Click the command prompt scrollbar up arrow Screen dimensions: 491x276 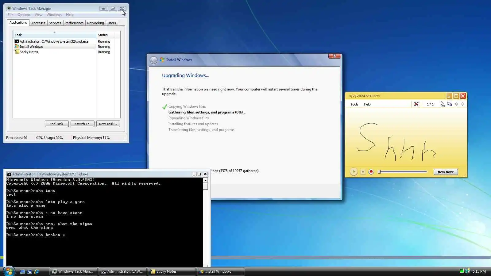coord(205,180)
